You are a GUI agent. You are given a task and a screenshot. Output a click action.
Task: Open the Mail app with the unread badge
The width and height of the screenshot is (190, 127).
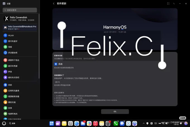click(83, 123)
